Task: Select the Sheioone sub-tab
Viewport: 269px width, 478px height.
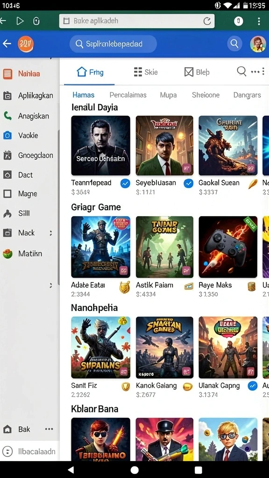Action: (x=205, y=95)
